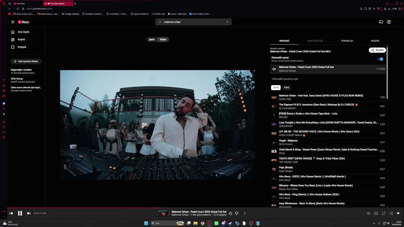The image size is (404, 227).
Task: Collapse the player page with down arrow
Action: (x=398, y=213)
